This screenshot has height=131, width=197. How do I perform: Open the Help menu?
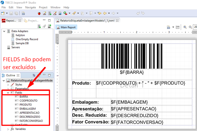(66, 7)
